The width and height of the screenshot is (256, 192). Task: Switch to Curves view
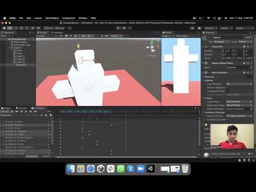click(x=46, y=156)
